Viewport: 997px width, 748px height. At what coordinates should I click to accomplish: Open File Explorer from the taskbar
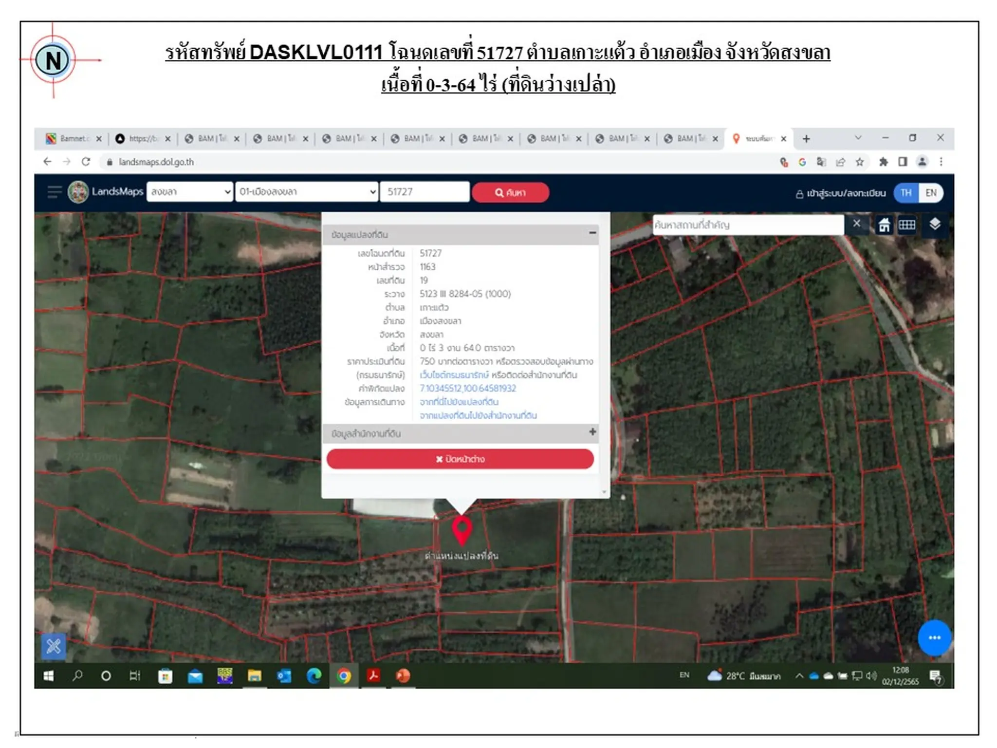tap(254, 676)
